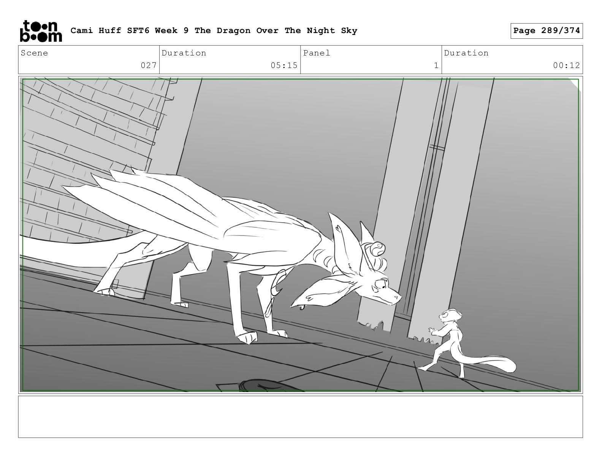The width and height of the screenshot is (602, 465).
Task: Select the storyboard title text 'Cami Huff SFT6 Week 9'
Action: point(130,31)
